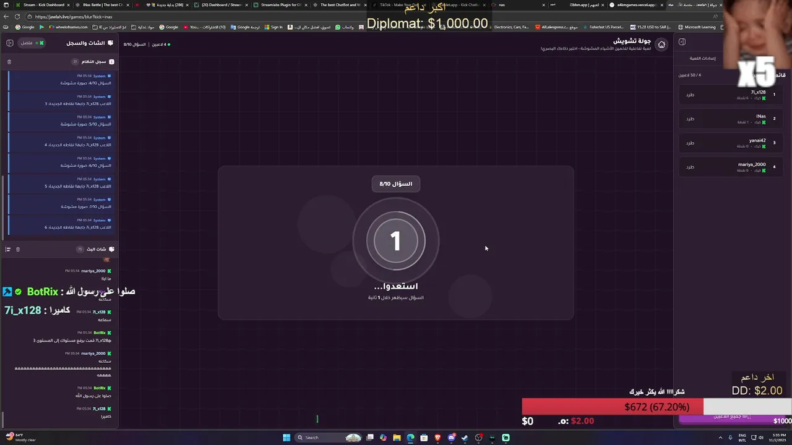Screen dimensions: 792x445
Task: Open the weather widget showing Mostly clear
Action: [20, 438]
